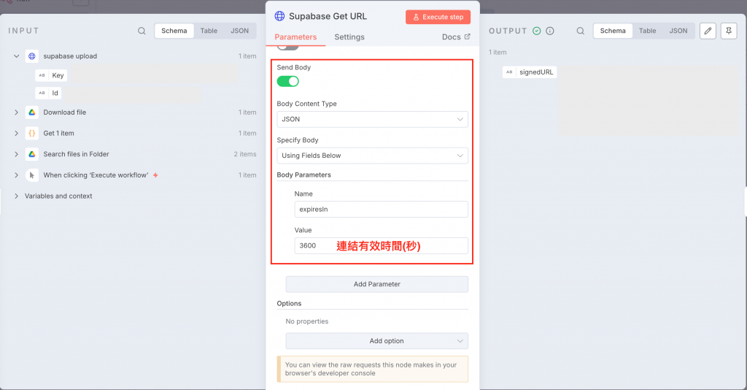Select OUTPUT JSON view

coord(678,31)
